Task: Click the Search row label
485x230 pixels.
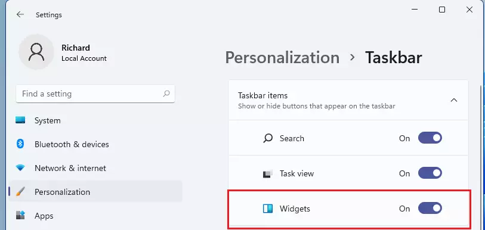Action: pos(292,138)
